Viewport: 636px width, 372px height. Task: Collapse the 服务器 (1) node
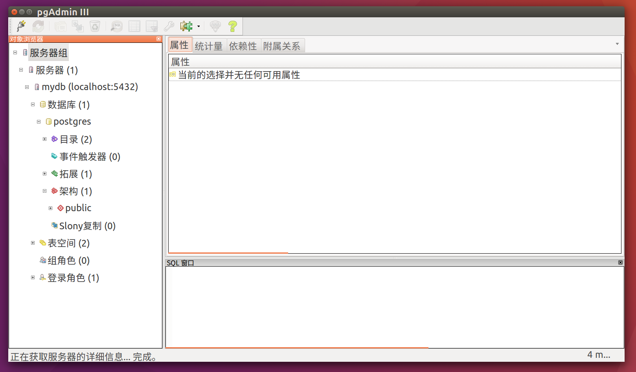(21, 70)
